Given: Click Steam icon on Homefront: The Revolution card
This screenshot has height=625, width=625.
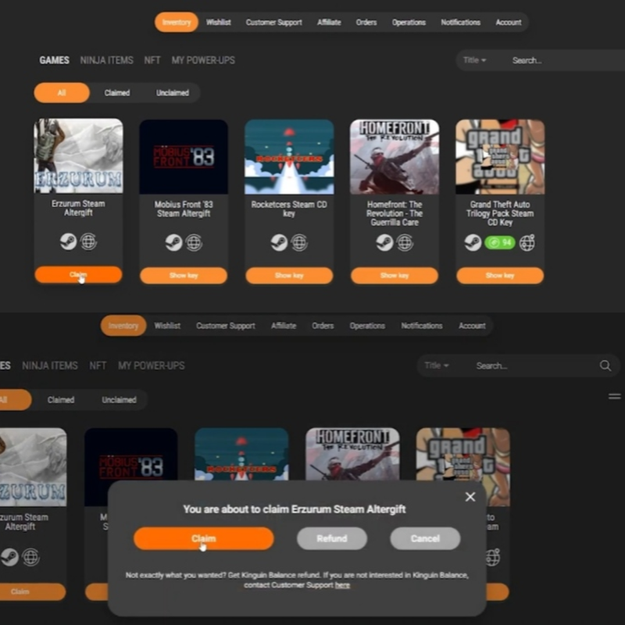Looking at the screenshot, I should (384, 243).
